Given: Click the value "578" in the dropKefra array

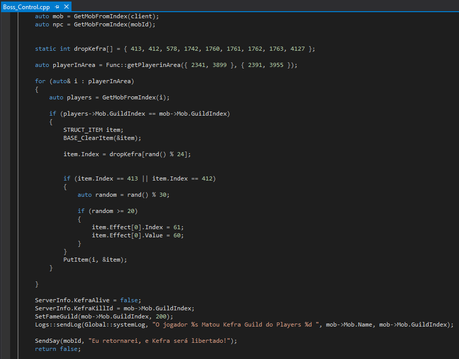Looking at the screenshot, I should pos(171,49).
